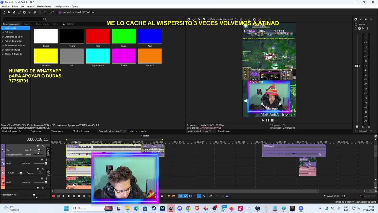Screen dimensions: 378x213
Task: Open the preview window properties gear
Action: click(x=189, y=19)
